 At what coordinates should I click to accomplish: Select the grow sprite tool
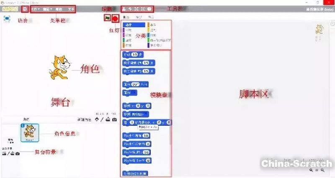pos(137,9)
